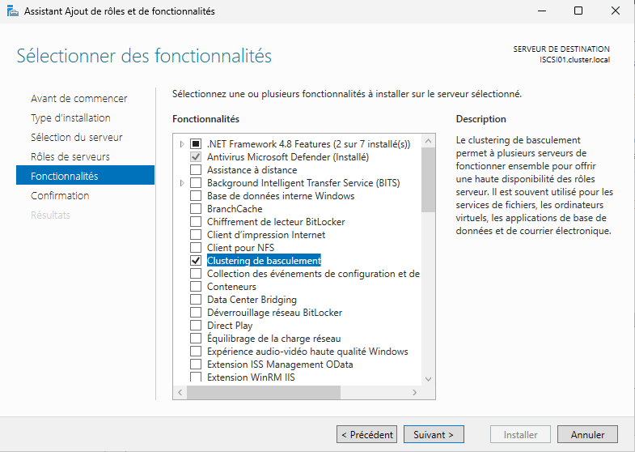Expand the .NET Framework 4.8 Features node
Viewport: 635px width, 452px height.
[x=182, y=144]
